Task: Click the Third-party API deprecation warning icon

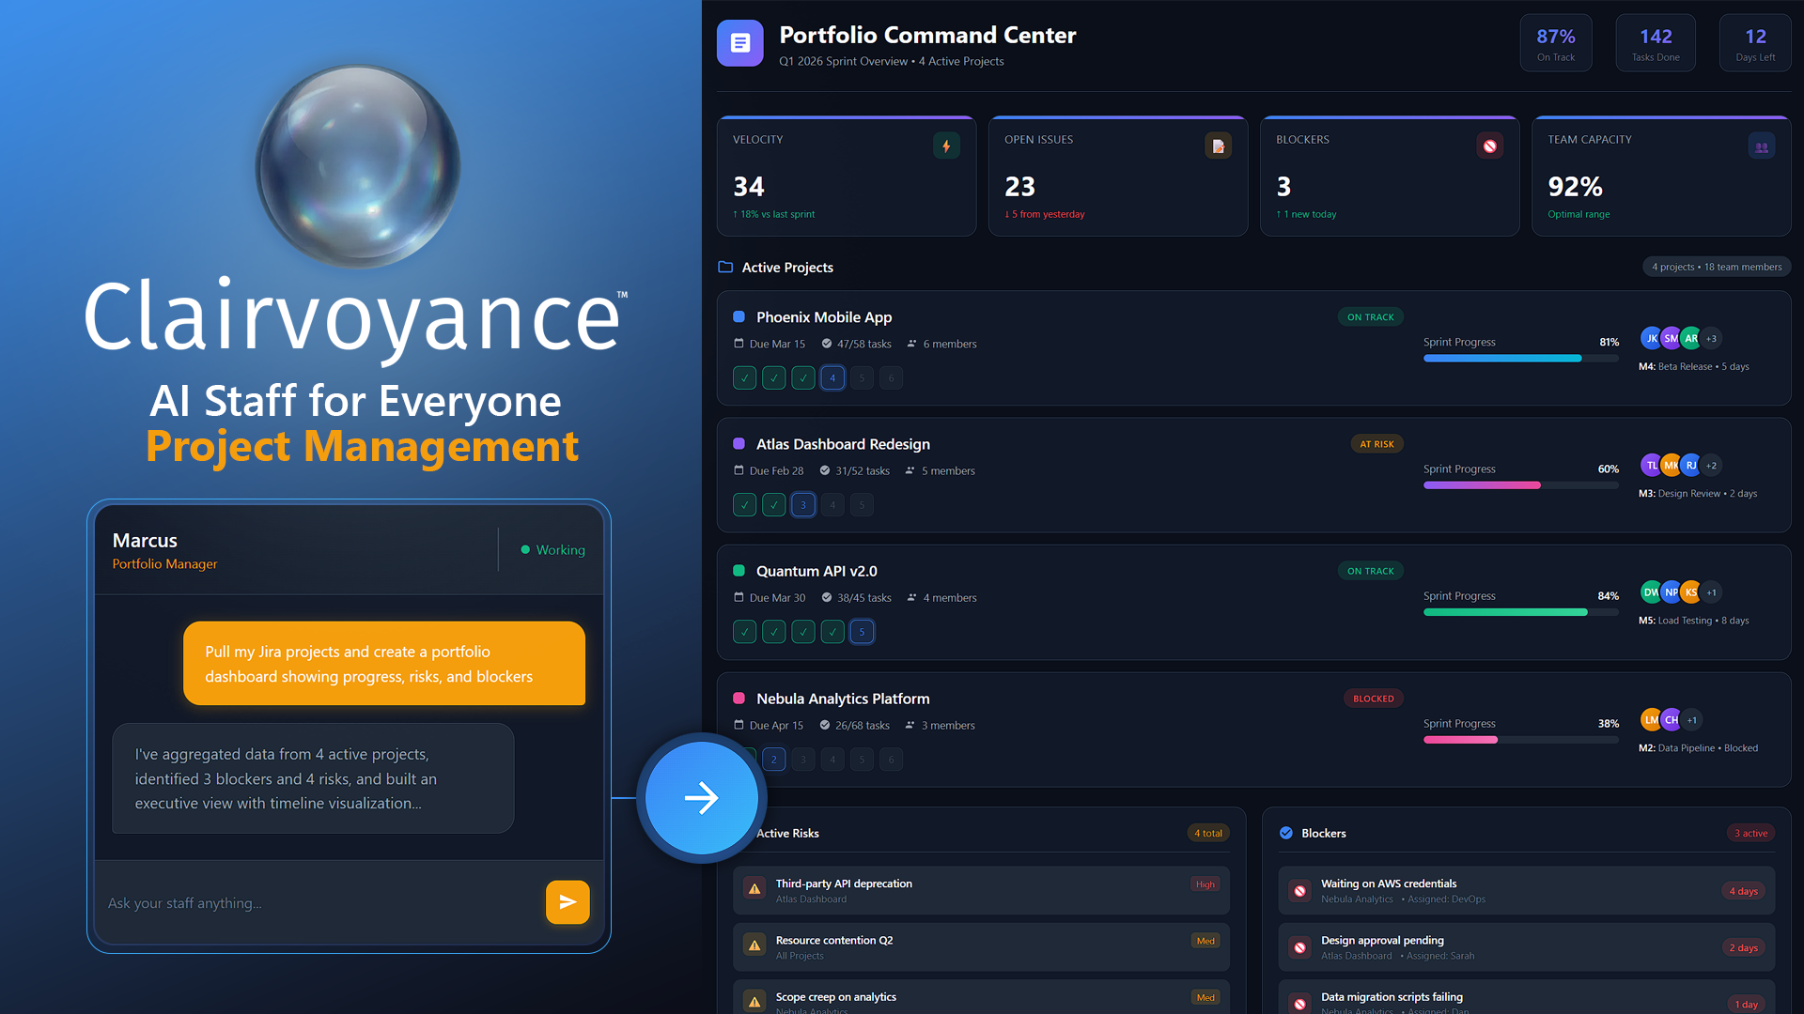Action: coord(754,889)
